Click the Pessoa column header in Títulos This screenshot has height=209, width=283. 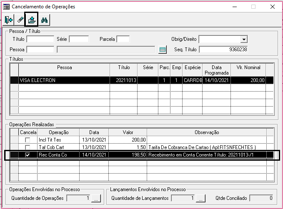coord(64,70)
